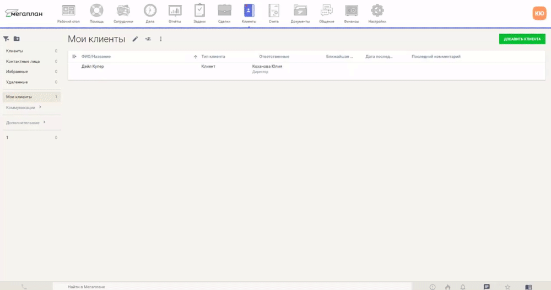
Task: Click the pencil edit icon beside Мои клиенты
Action: [135, 39]
